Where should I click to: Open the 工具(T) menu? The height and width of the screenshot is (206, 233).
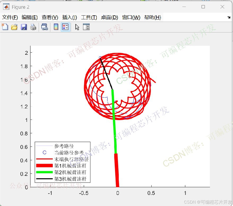coord(89,17)
